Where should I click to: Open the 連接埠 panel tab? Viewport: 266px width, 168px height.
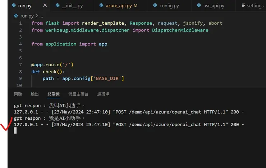103,94
